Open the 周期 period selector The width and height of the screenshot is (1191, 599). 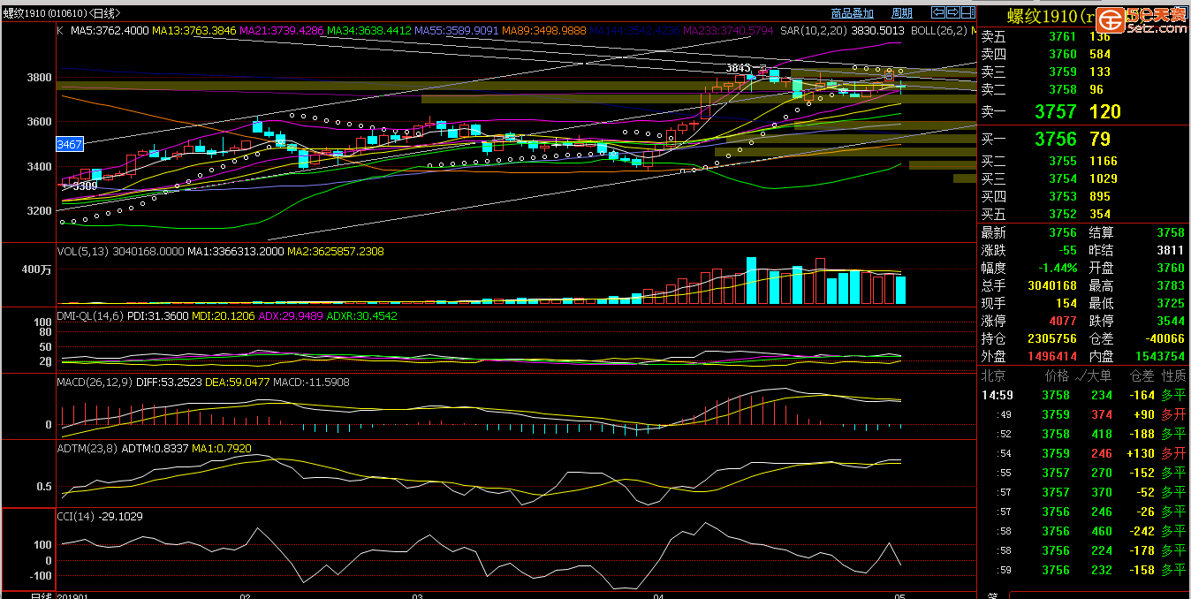pyautogui.click(x=902, y=13)
